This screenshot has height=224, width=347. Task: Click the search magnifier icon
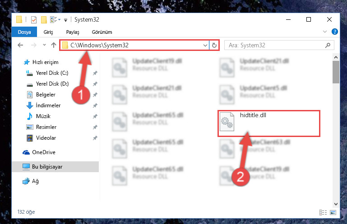328,46
